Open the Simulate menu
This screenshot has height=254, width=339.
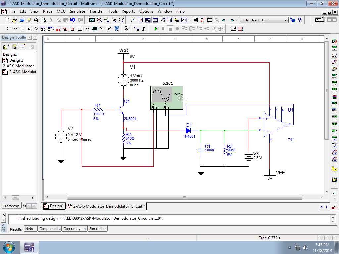pyautogui.click(x=77, y=11)
